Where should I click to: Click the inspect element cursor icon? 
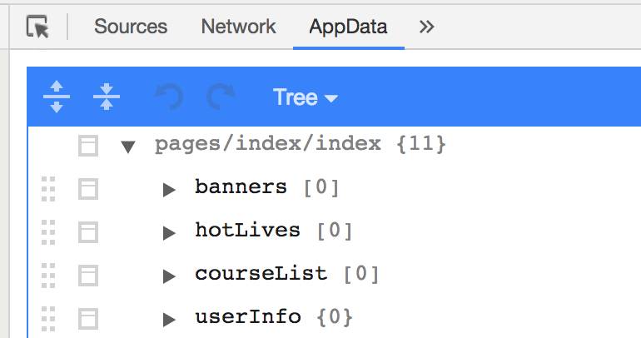point(37,27)
